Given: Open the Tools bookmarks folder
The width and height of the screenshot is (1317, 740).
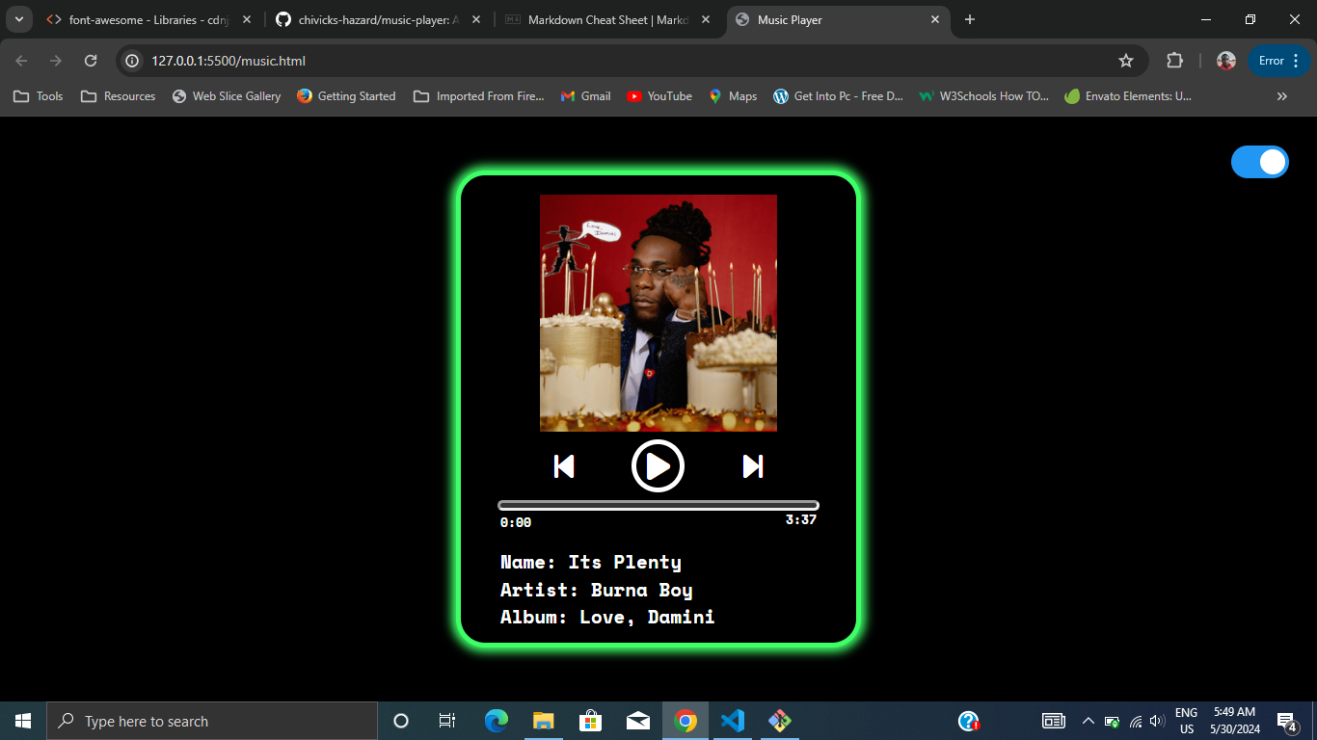Looking at the screenshot, I should point(39,96).
